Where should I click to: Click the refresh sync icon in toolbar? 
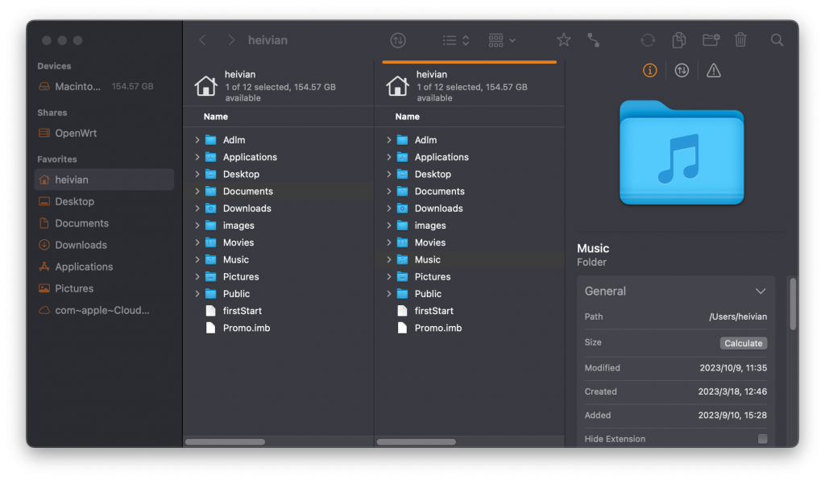coord(648,40)
